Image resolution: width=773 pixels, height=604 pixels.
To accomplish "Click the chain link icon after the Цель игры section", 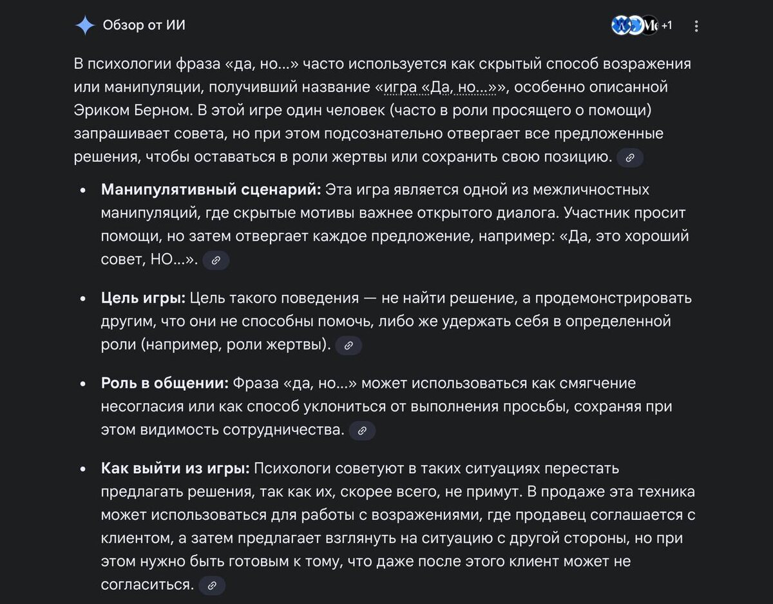I will point(349,346).
